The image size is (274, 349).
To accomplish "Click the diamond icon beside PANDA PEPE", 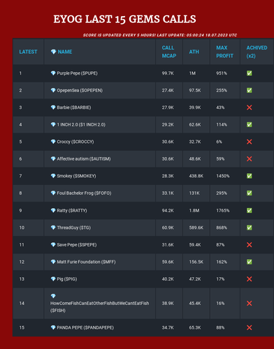I will 53,327.
